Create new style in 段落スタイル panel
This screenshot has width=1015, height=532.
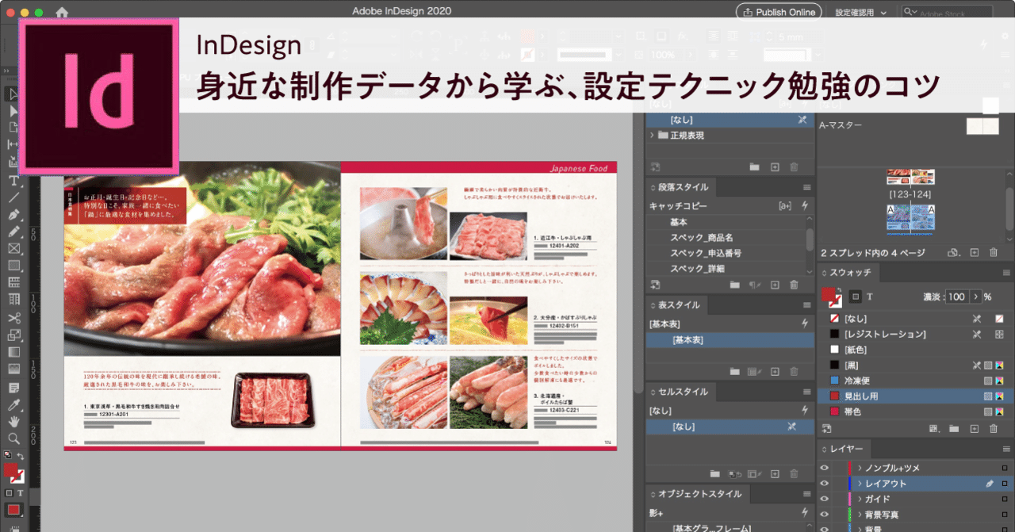point(775,284)
